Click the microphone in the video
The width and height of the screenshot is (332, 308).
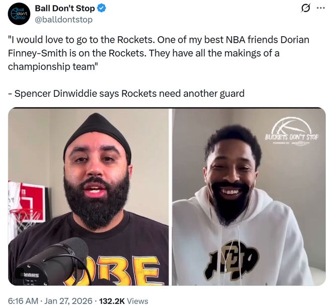52,262
